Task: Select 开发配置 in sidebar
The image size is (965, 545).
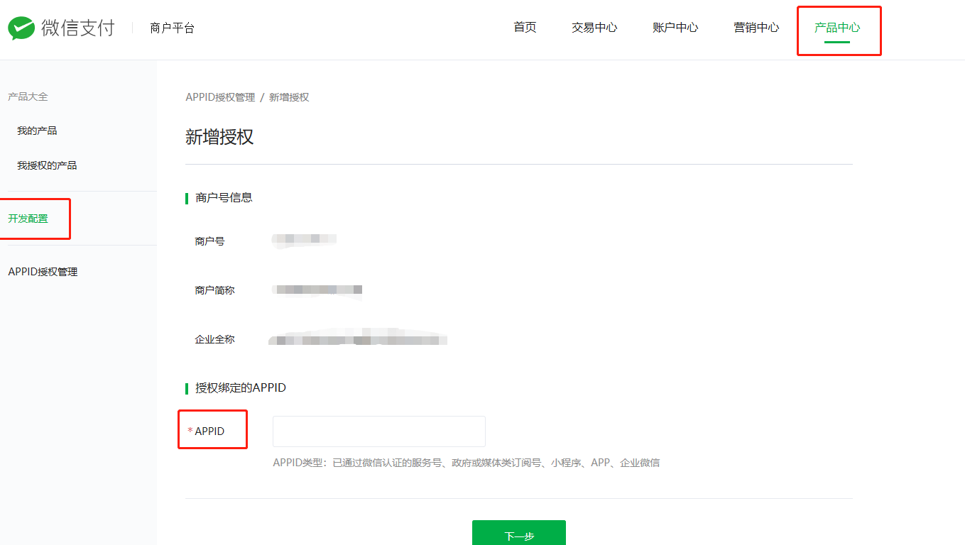Action: pyautogui.click(x=28, y=219)
